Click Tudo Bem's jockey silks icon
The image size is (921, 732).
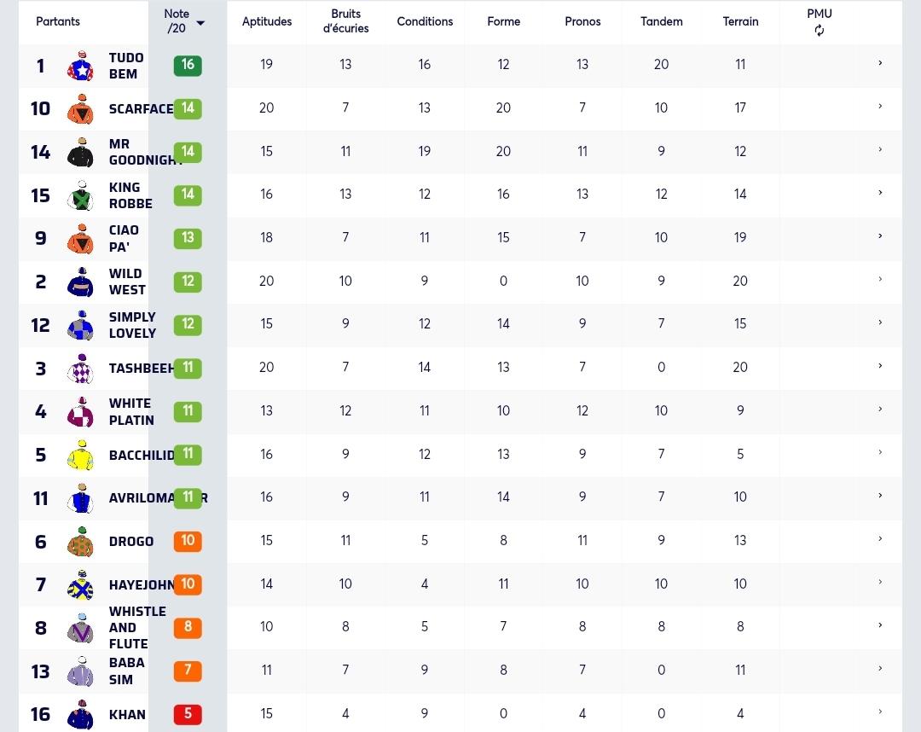[80, 66]
